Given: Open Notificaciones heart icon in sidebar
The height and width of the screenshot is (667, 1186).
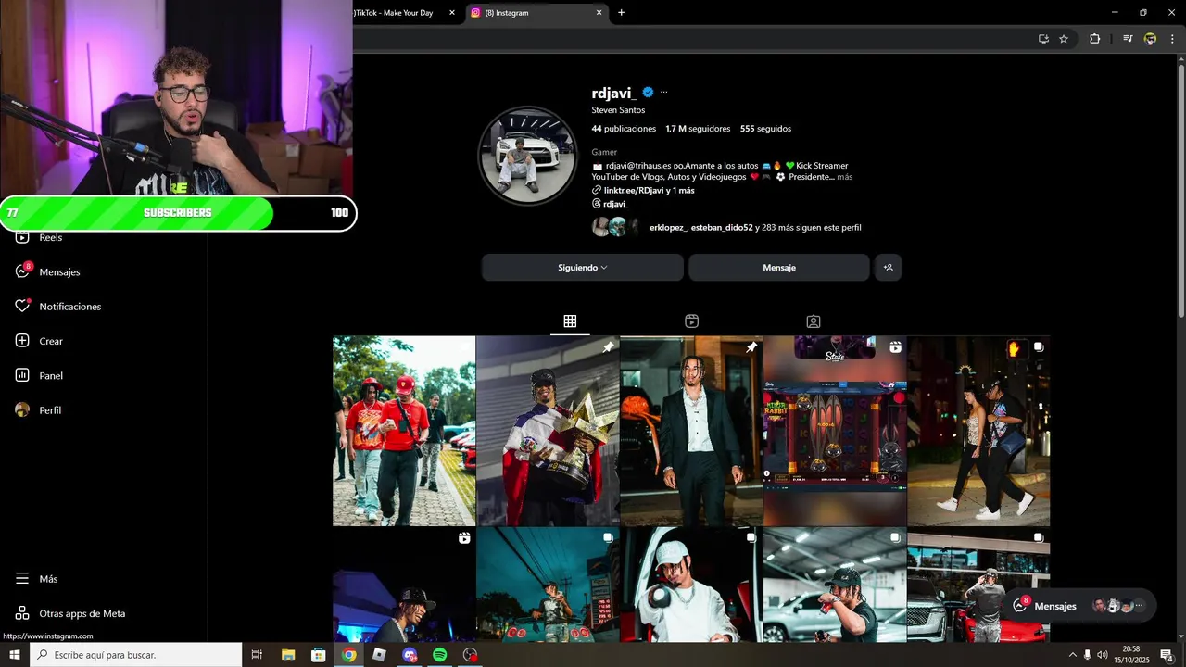Looking at the screenshot, I should pos(23,307).
